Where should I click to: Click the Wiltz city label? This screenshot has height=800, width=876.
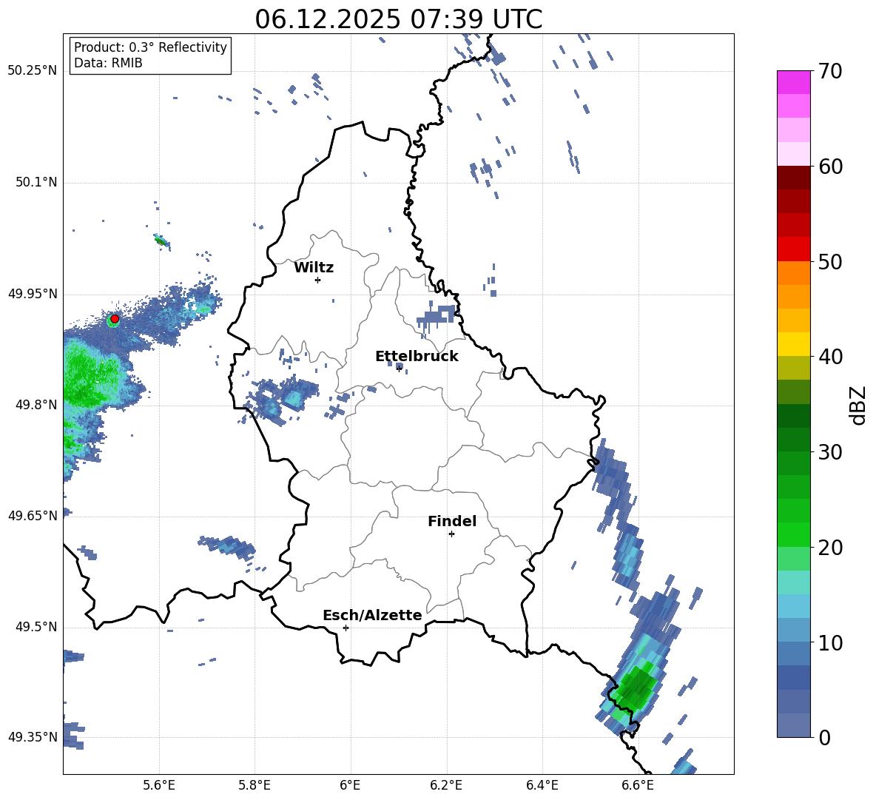pyautogui.click(x=314, y=268)
